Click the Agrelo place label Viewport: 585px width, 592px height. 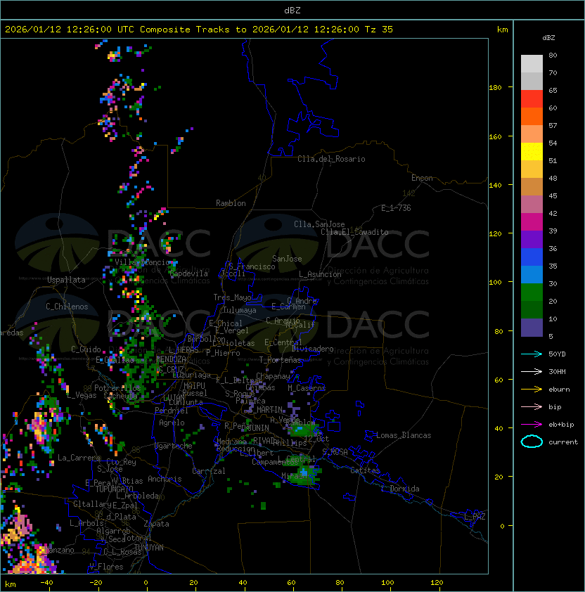[172, 423]
